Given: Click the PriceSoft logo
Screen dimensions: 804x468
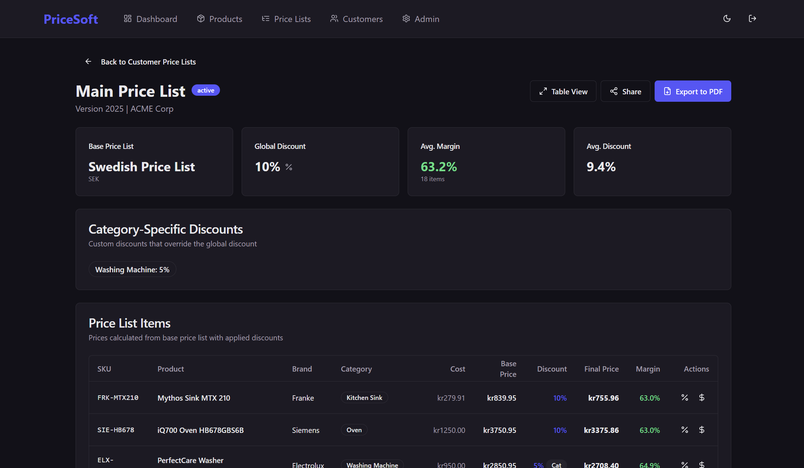Looking at the screenshot, I should tap(71, 19).
